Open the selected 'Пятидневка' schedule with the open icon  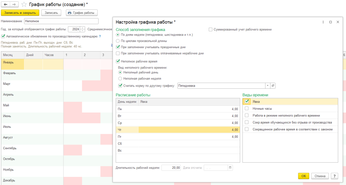coord(273,86)
